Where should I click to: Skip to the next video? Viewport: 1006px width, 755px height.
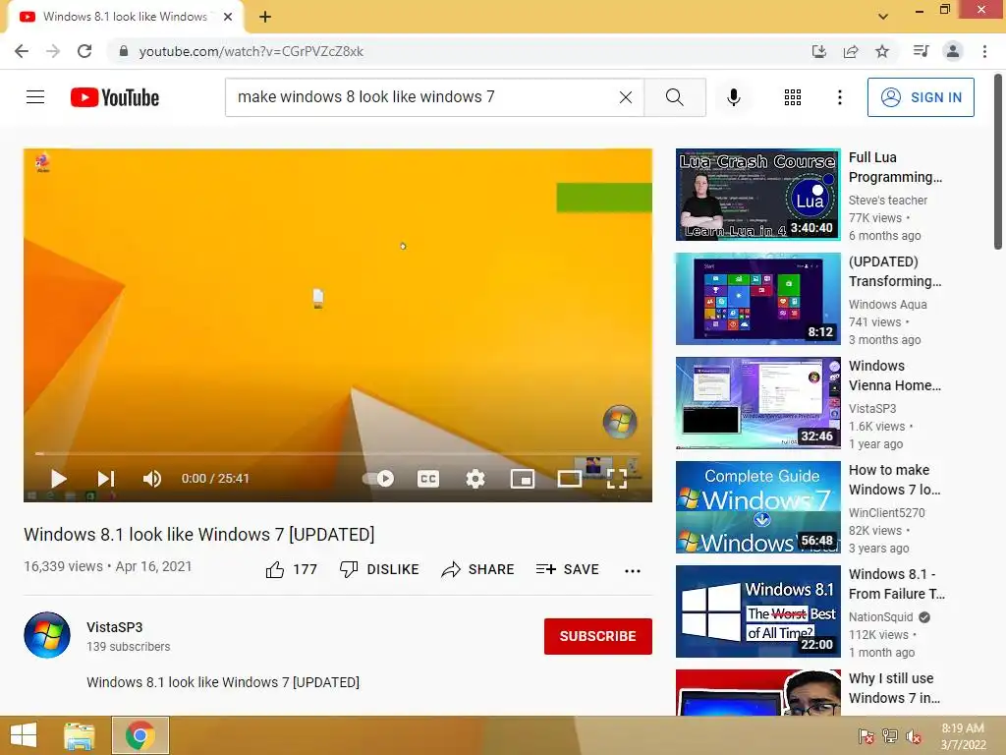pyautogui.click(x=106, y=479)
